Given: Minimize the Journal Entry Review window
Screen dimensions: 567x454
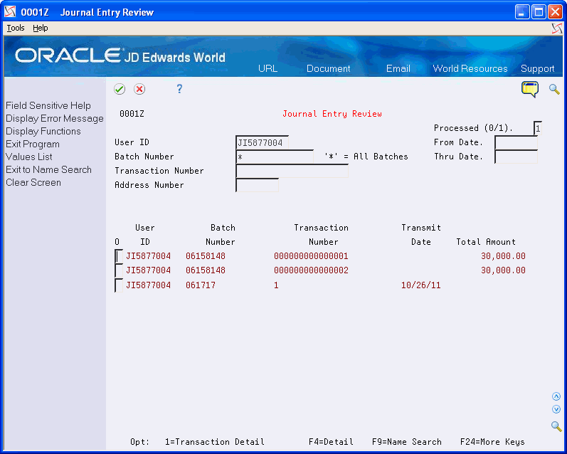Looking at the screenshot, I should [521, 12].
